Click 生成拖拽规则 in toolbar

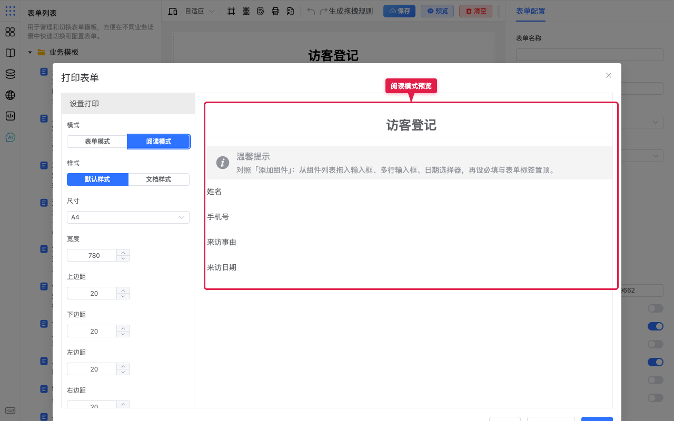click(351, 11)
